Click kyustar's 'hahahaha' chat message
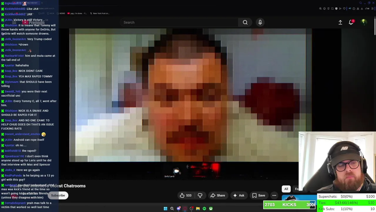This screenshot has width=376, height=212. (22, 65)
